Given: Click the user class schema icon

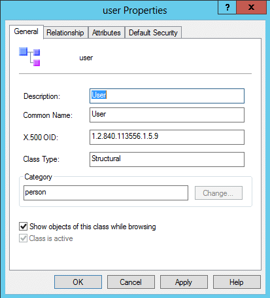Looking at the screenshot, I should tap(29, 56).
